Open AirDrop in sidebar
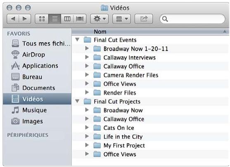Image resolution: width=230 pixels, height=167 pixels. (37, 55)
